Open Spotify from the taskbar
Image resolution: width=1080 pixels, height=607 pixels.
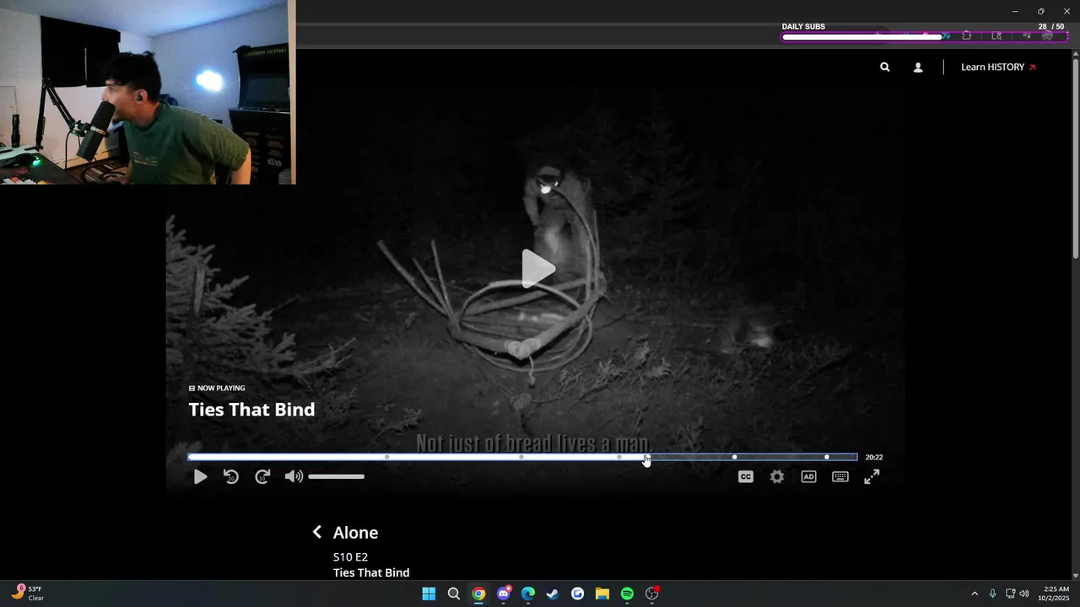click(627, 594)
